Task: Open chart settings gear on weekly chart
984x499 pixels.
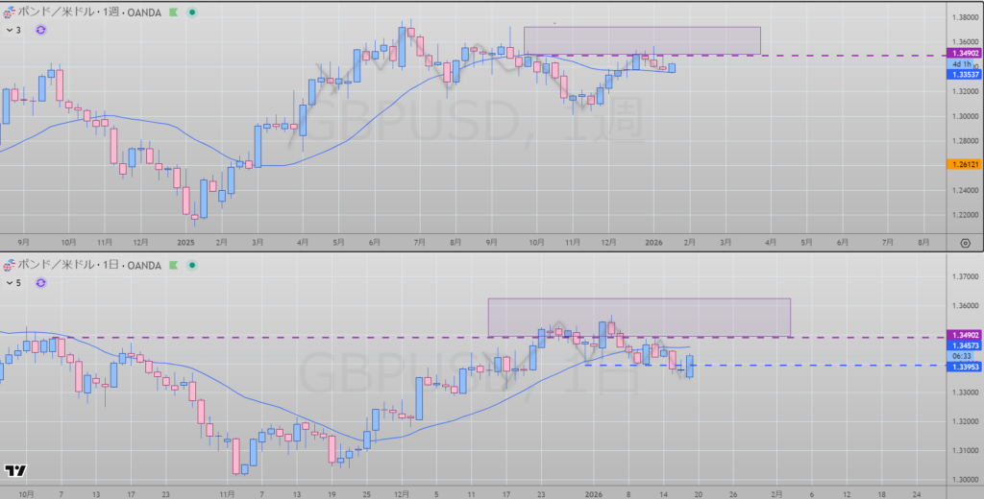Action: click(965, 243)
